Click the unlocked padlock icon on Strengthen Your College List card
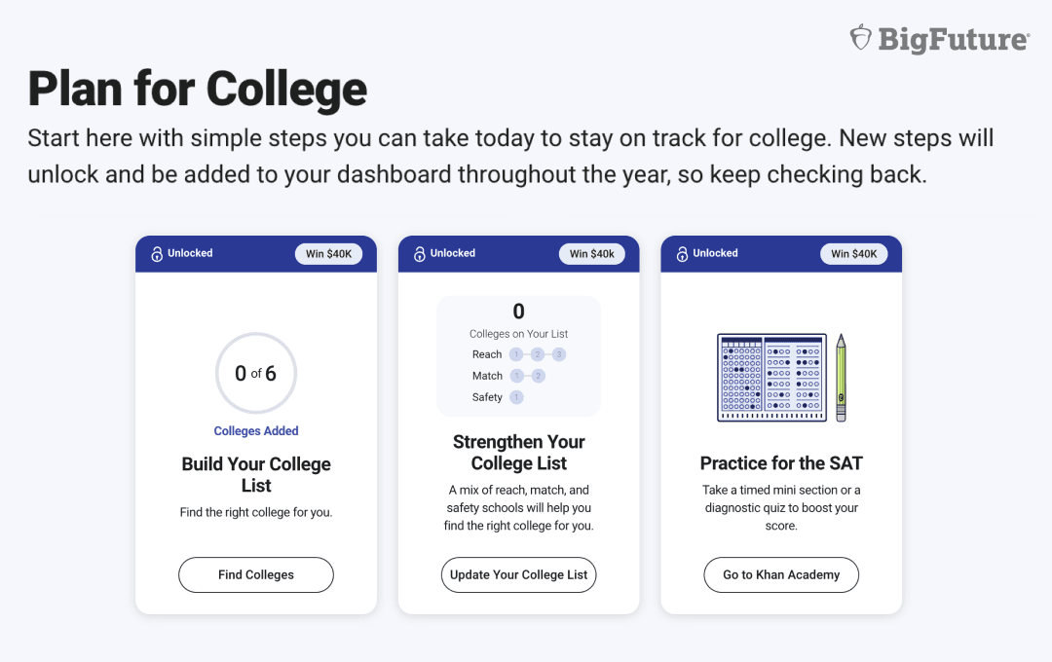Viewport: 1052px width, 662px height. pos(420,254)
